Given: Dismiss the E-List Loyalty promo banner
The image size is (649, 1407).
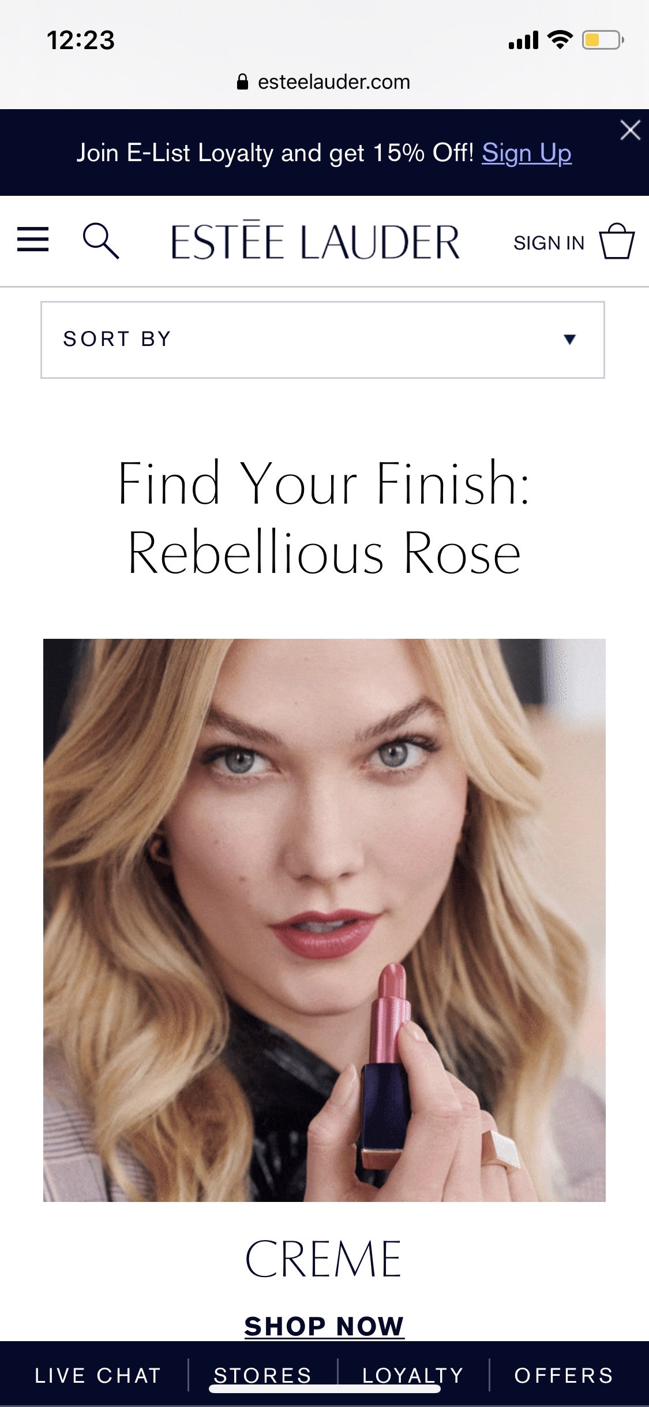Looking at the screenshot, I should click(630, 130).
